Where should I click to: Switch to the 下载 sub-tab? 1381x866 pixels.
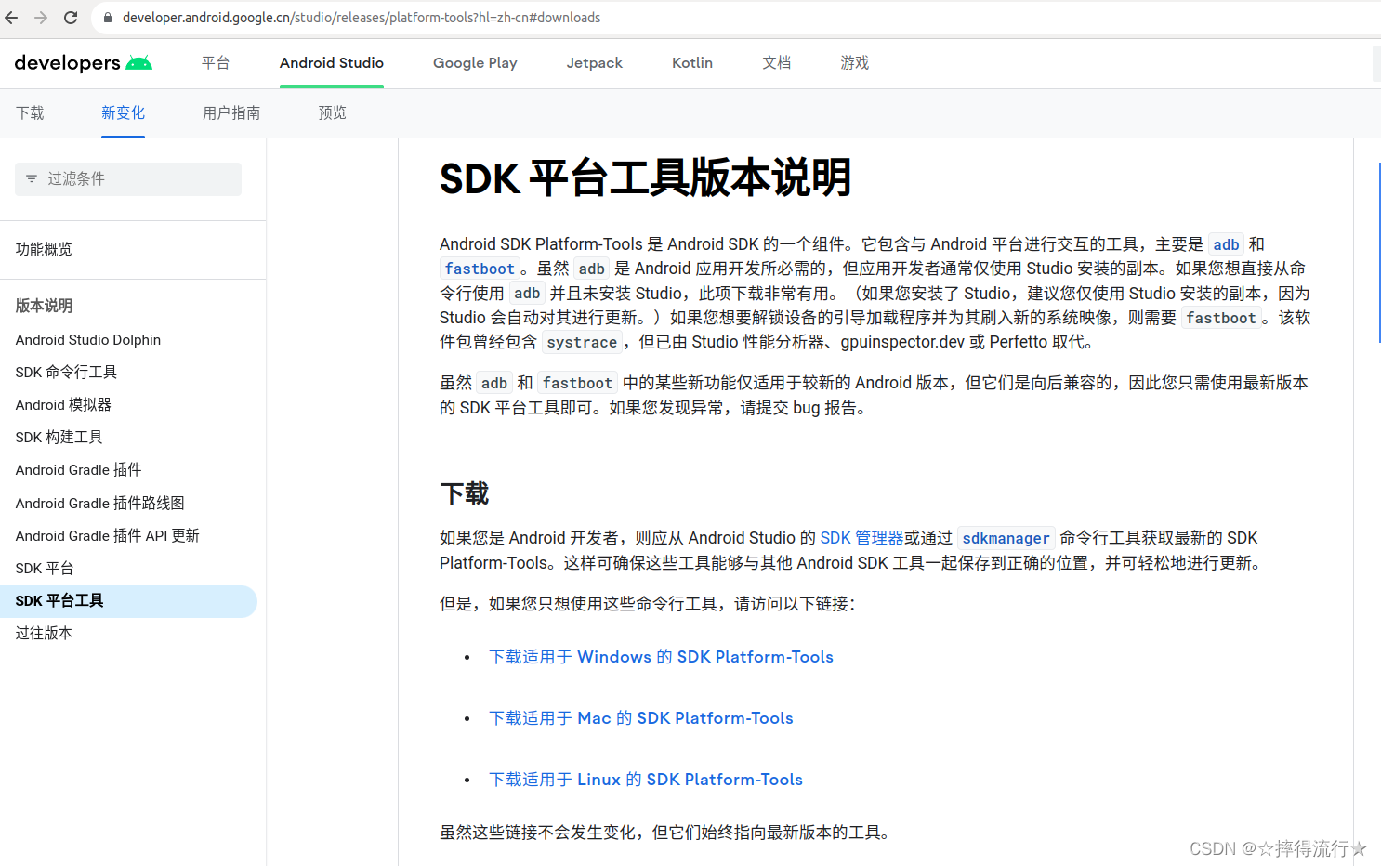pos(30,113)
